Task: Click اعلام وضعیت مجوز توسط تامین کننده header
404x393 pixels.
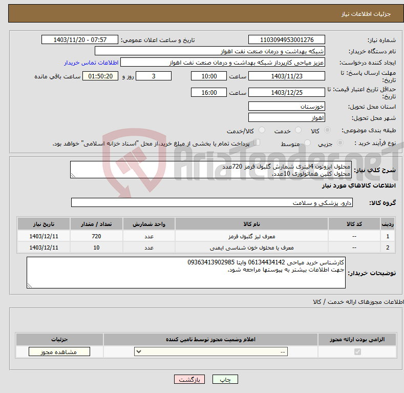Action: [x=211, y=339]
